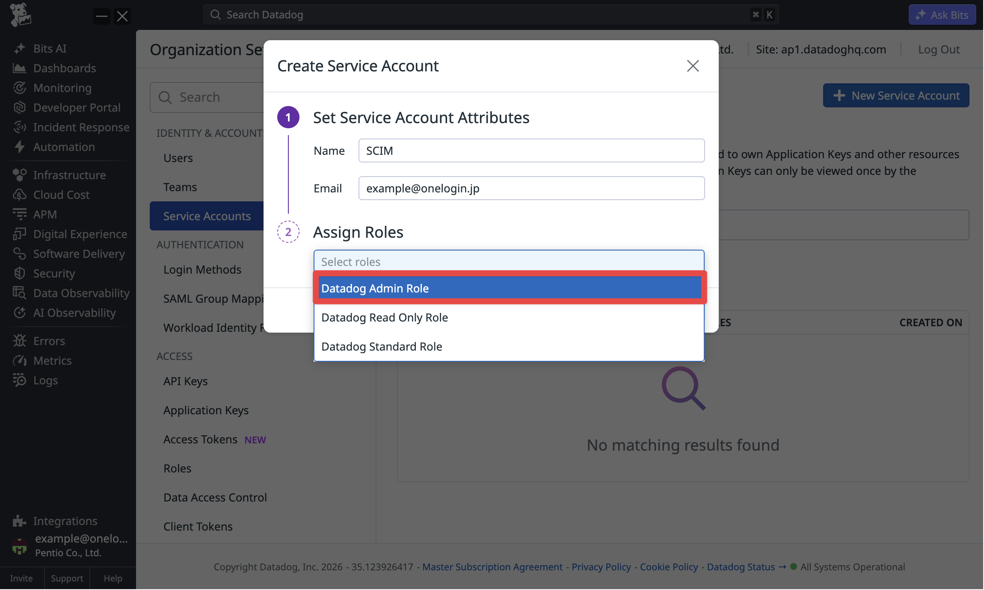
Task: Open Digital Experience in the sidebar
Action: (x=80, y=234)
